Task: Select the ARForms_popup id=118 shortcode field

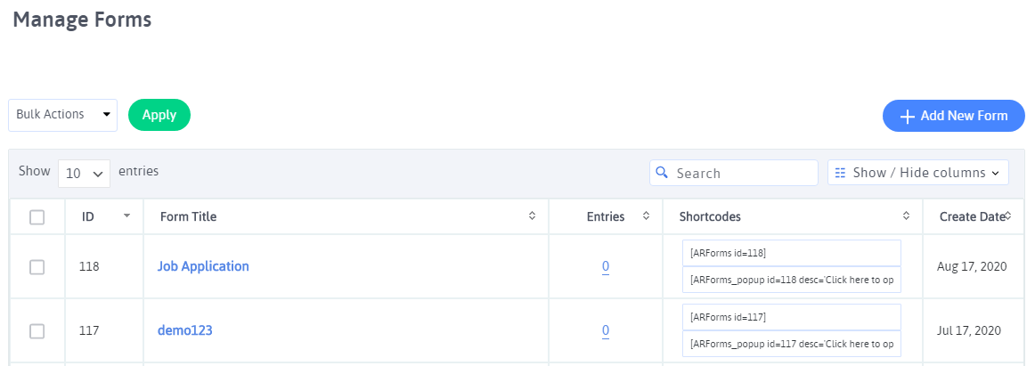Action: (x=792, y=280)
